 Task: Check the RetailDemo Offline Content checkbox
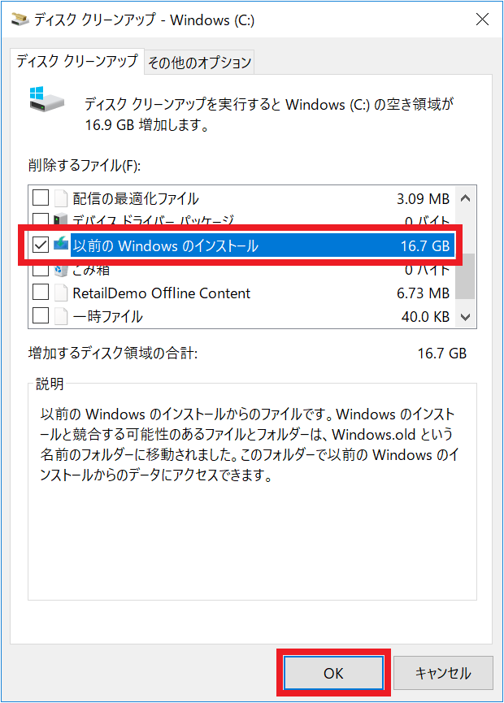click(x=40, y=293)
